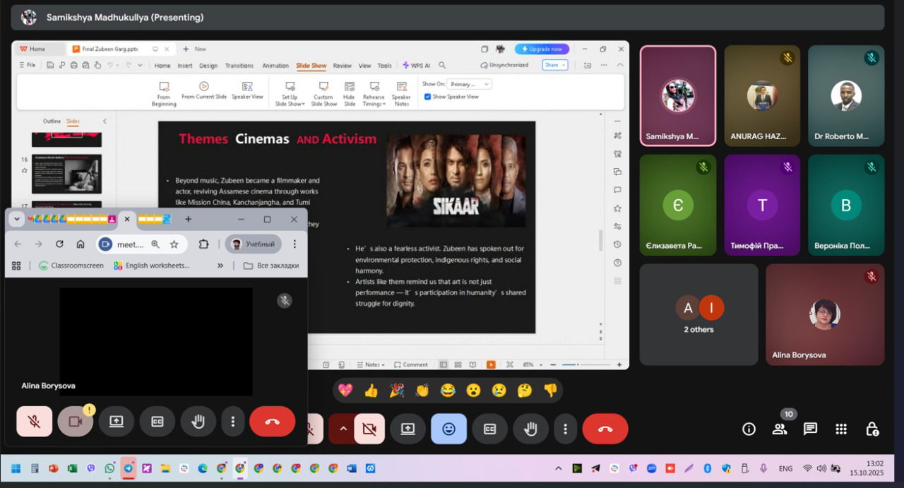
Task: Open the in-call chat panel
Action: coord(810,429)
